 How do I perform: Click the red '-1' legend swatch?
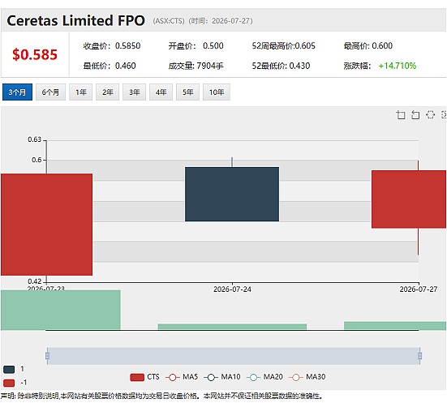click(x=9, y=383)
